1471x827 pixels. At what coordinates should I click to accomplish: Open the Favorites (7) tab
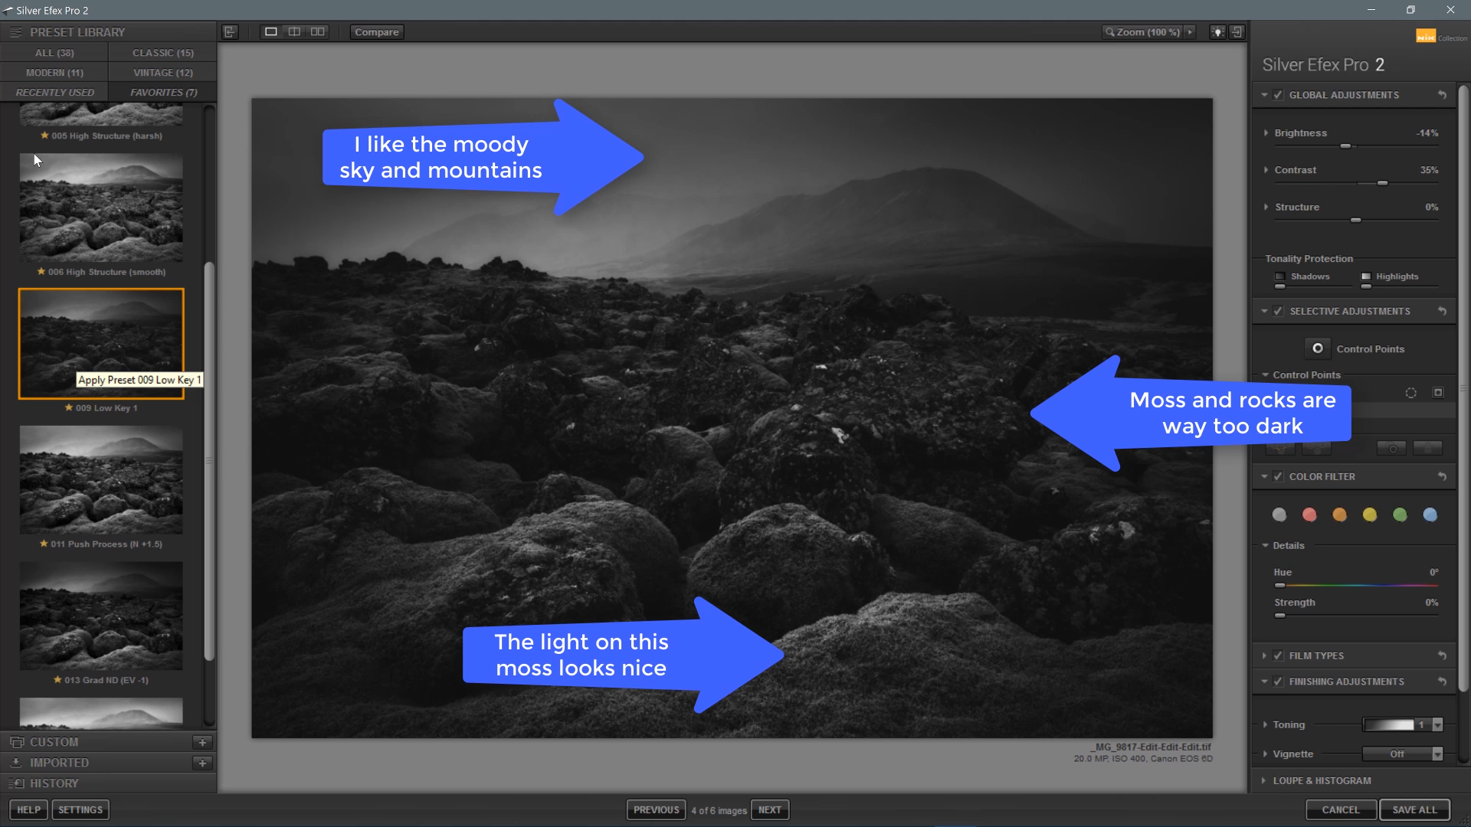(163, 93)
